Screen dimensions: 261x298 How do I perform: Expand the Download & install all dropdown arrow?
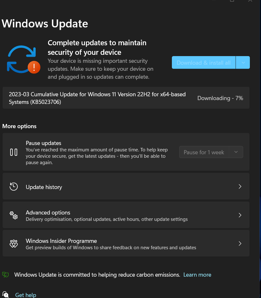tap(243, 62)
